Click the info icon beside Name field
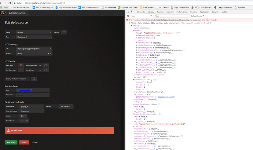 point(51,32)
